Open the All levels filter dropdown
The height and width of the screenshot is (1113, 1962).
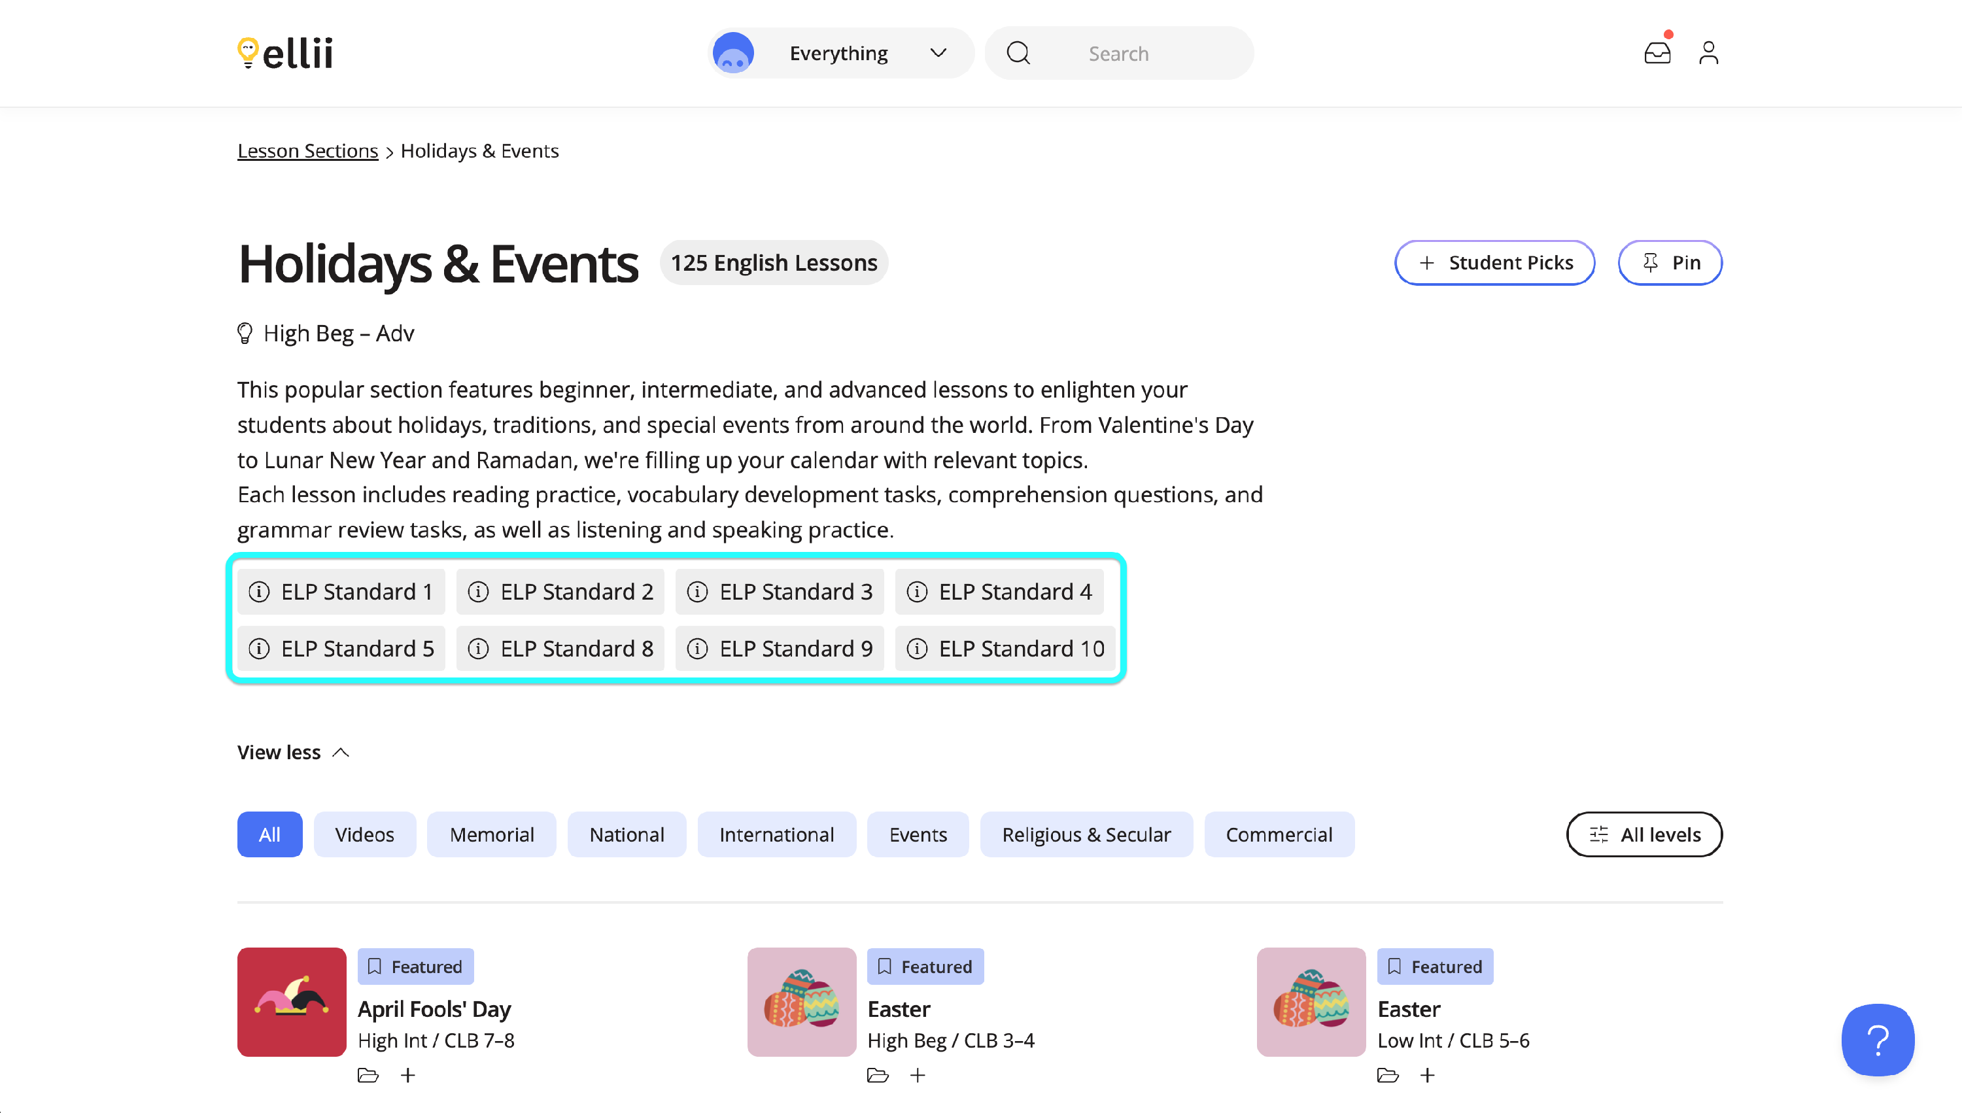[1644, 834]
